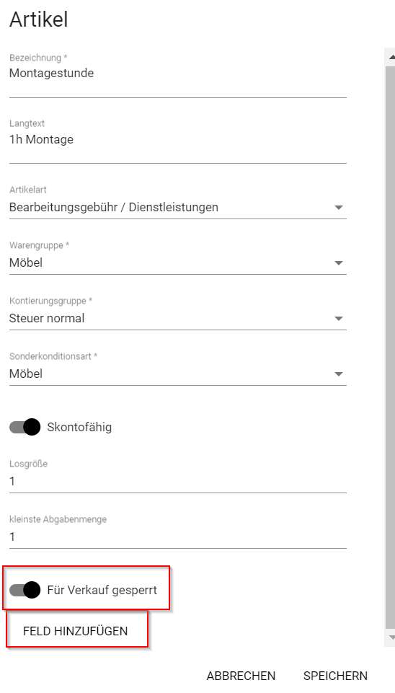The width and height of the screenshot is (395, 693).
Task: Click the vertical scrollbar track
Action: [x=390, y=347]
